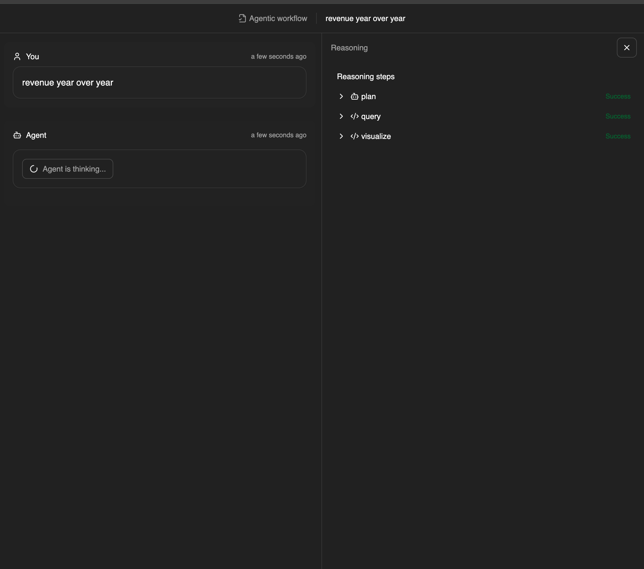
Task: Open the Agentic workflow breadcrumb
Action: 278,19
